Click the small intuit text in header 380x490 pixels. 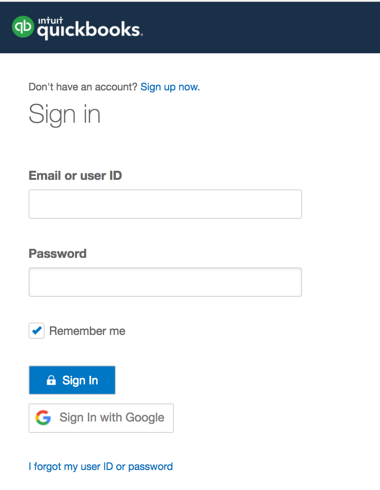click(x=47, y=20)
